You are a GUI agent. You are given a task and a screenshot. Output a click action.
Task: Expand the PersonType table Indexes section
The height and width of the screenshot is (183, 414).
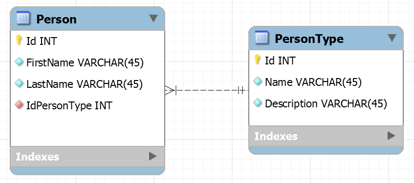(x=392, y=136)
